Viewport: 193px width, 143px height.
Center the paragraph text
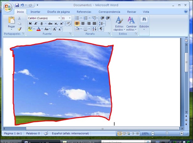tap(83, 24)
